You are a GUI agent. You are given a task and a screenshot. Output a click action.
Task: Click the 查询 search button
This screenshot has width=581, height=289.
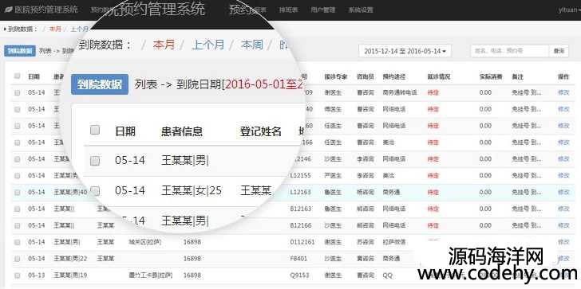[x=559, y=51]
